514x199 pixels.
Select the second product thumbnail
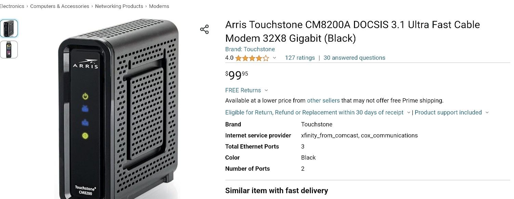pos(9,49)
